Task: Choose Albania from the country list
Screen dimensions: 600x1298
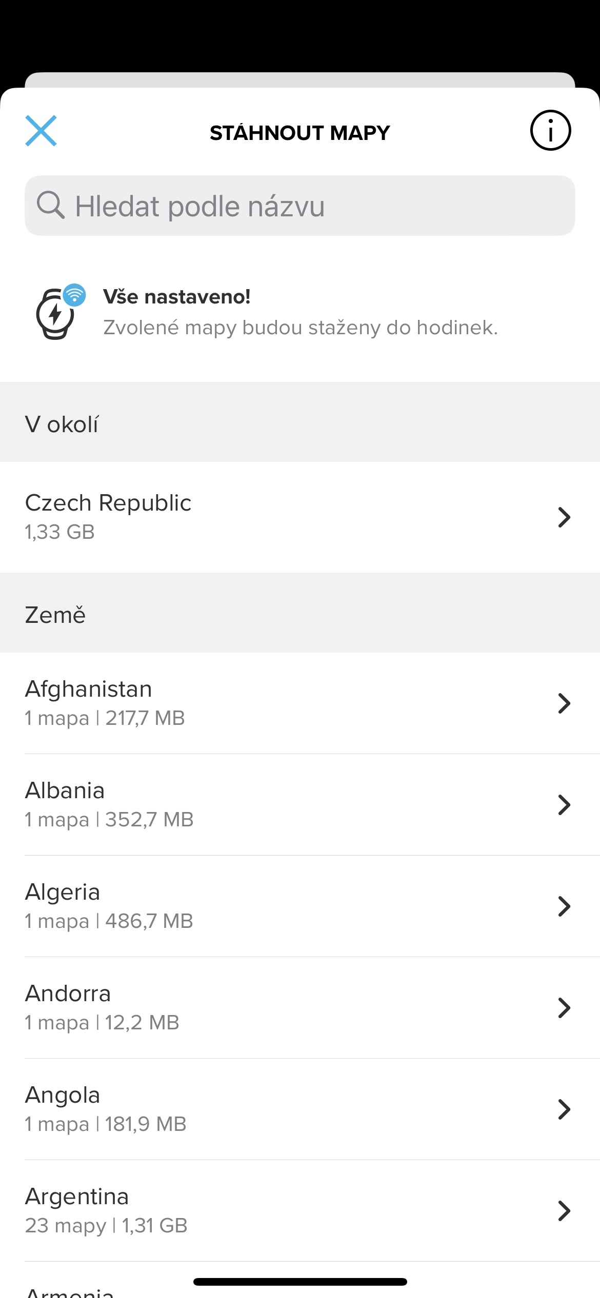Action: pyautogui.click(x=205, y=805)
